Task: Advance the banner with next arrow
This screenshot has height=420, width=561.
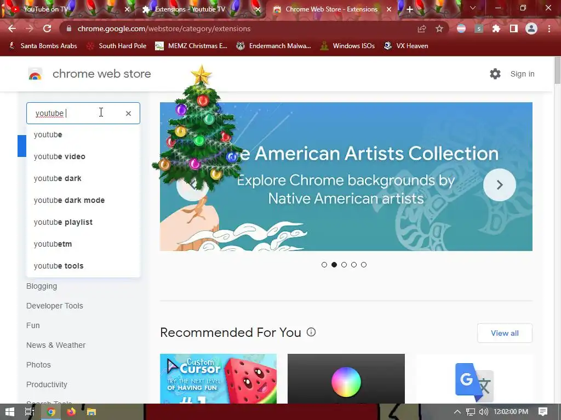Action: coord(500,185)
